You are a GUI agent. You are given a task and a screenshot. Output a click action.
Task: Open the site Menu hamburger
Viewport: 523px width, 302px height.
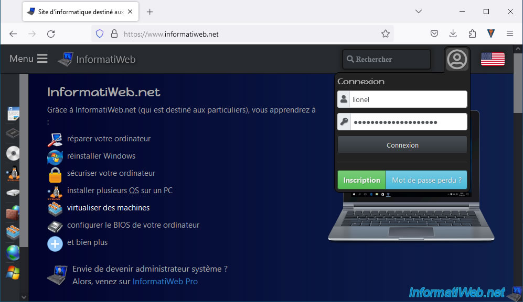pos(28,59)
